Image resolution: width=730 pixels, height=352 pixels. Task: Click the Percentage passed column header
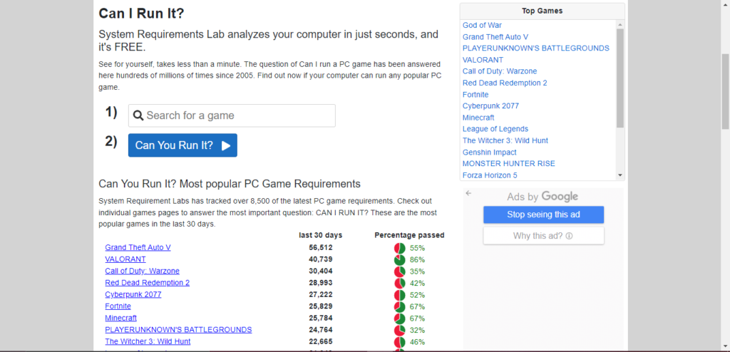pos(409,235)
